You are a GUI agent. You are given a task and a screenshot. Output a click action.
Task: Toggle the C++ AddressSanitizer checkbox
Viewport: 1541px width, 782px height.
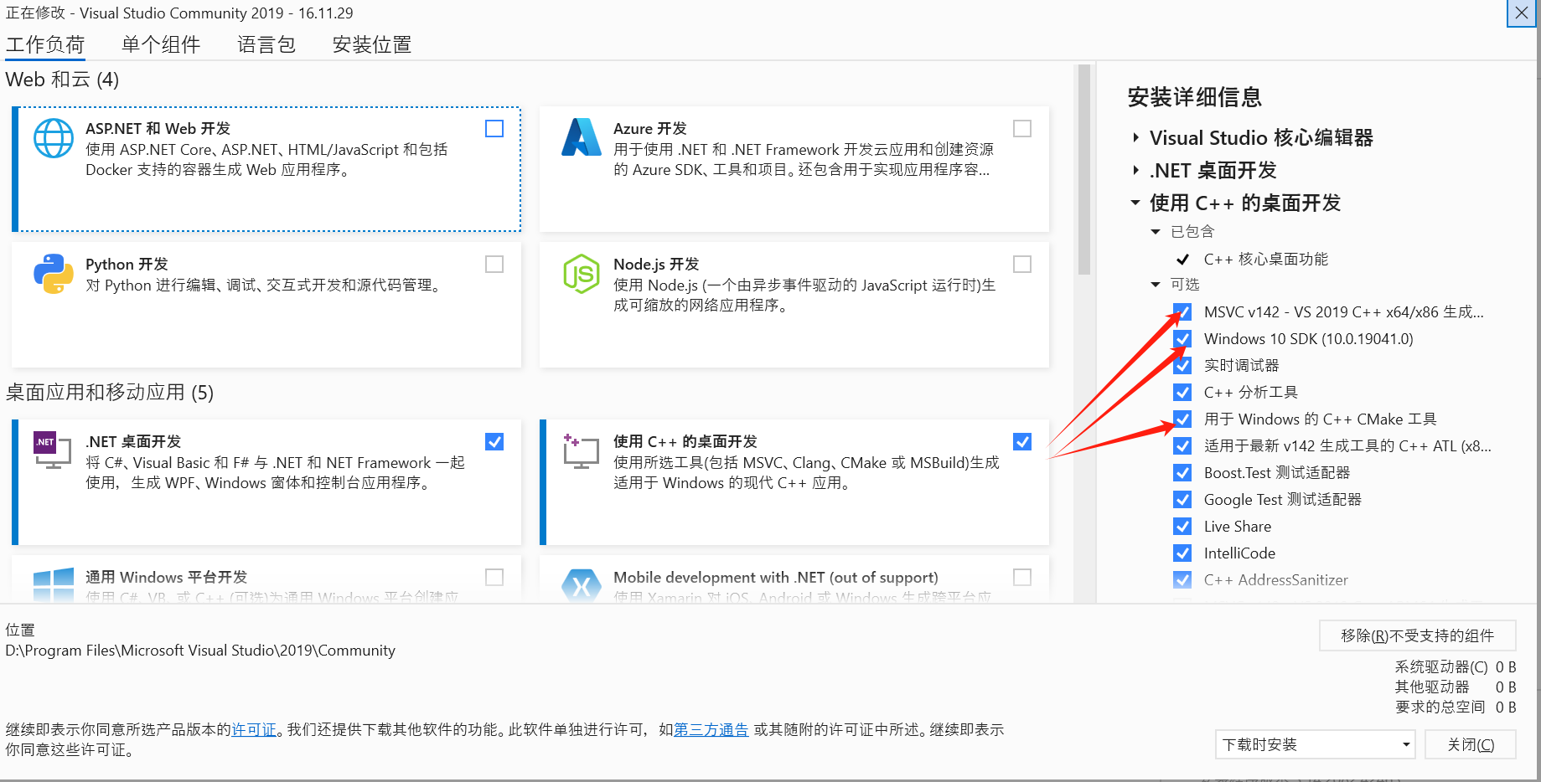pyautogui.click(x=1182, y=580)
